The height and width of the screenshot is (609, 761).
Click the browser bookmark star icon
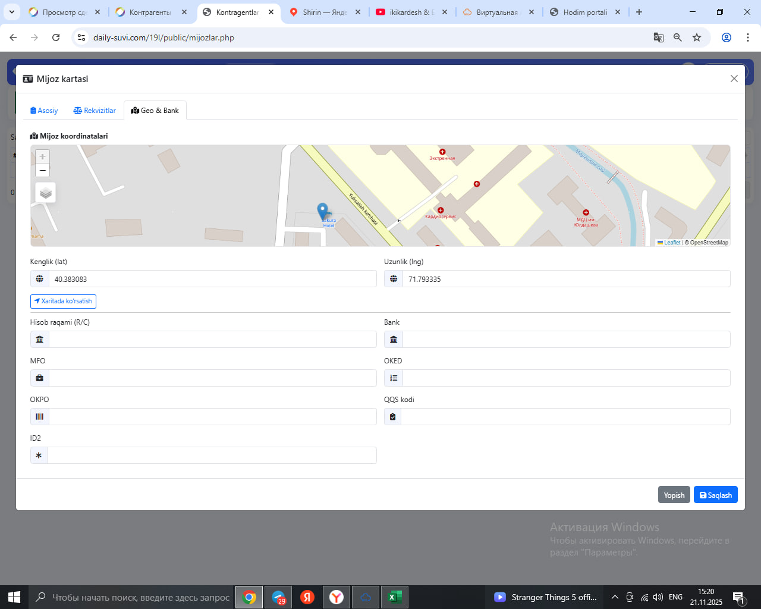[x=697, y=37]
